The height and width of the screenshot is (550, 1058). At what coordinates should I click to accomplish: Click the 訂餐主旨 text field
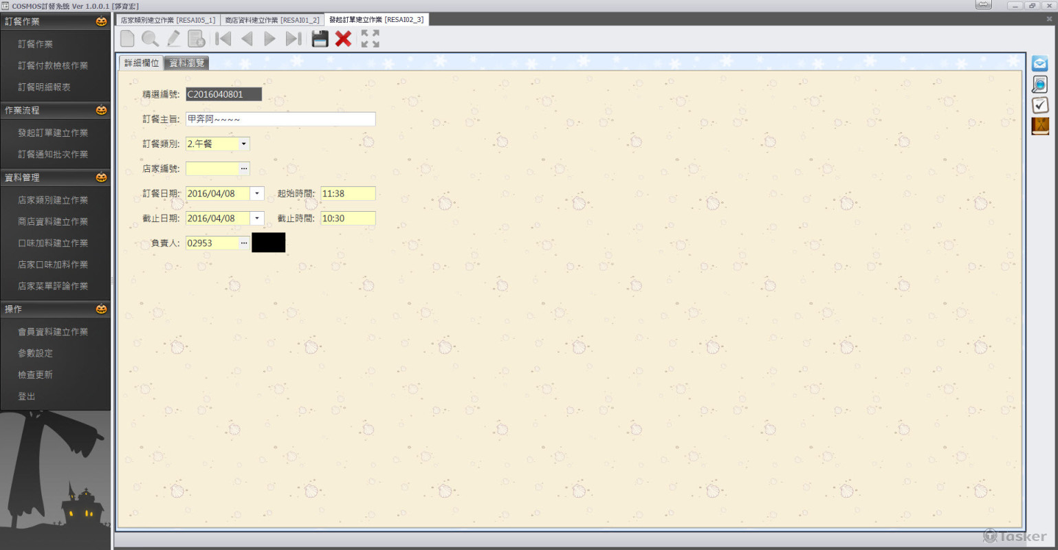pyautogui.click(x=280, y=119)
